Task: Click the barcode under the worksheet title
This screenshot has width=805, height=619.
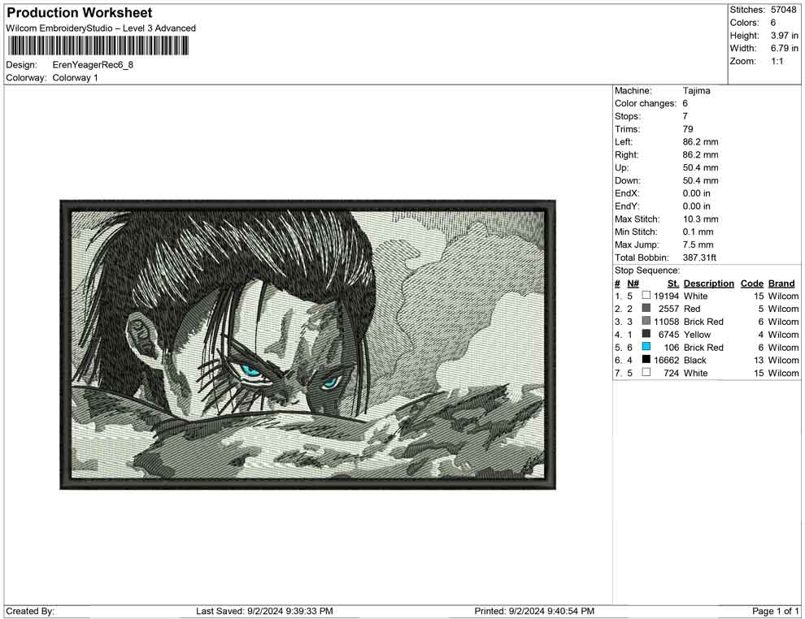Action: pyautogui.click(x=98, y=46)
